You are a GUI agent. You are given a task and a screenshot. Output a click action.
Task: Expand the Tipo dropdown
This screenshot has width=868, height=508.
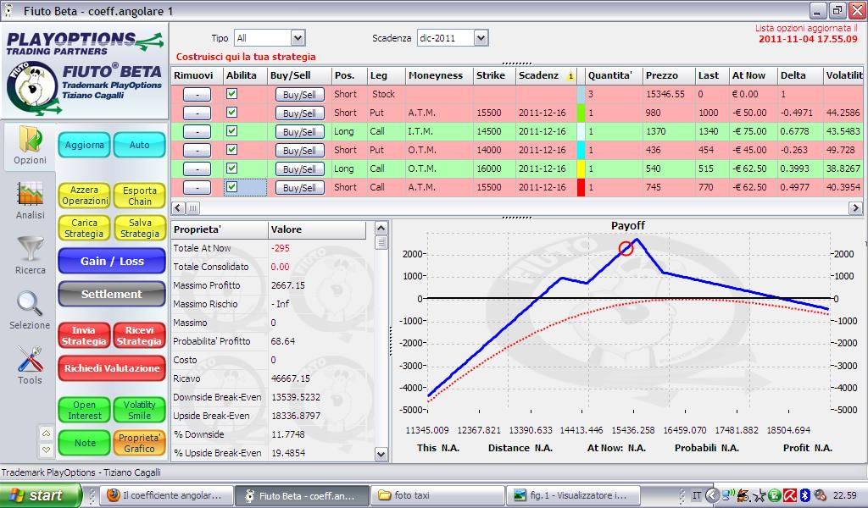point(298,38)
